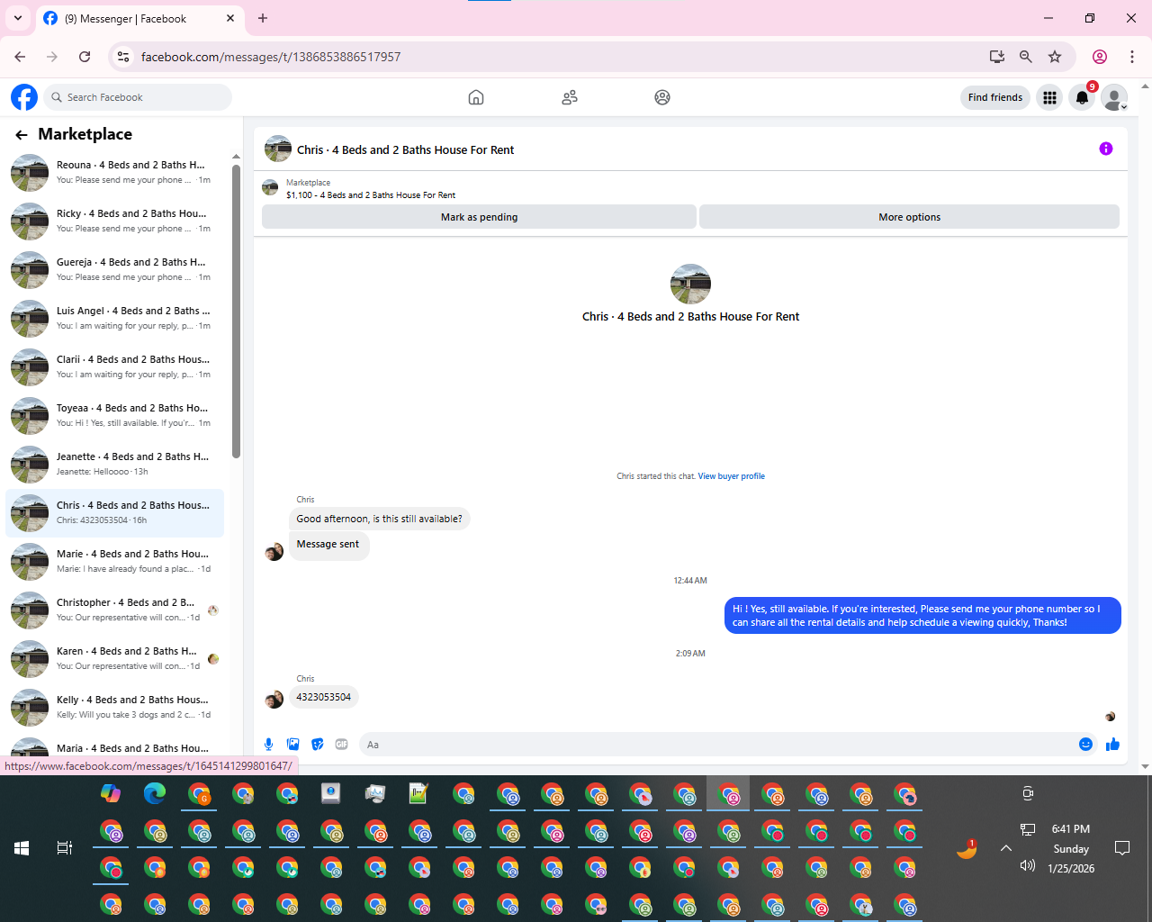Open the Windows notification center

tap(1122, 848)
